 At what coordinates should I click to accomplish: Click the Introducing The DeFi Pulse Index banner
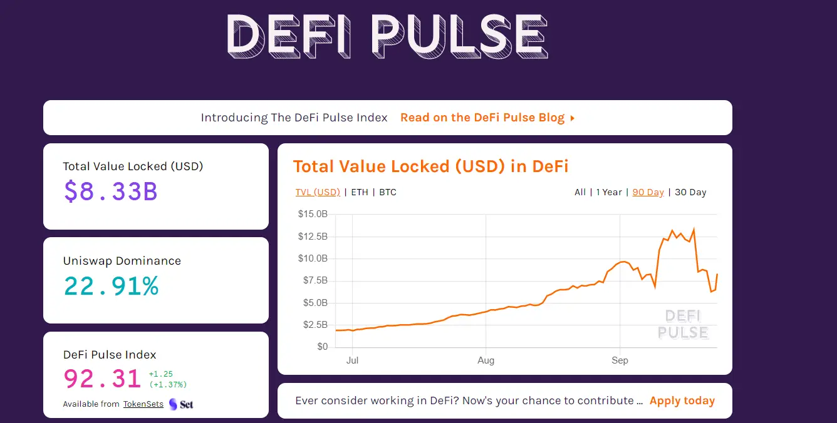coord(294,117)
